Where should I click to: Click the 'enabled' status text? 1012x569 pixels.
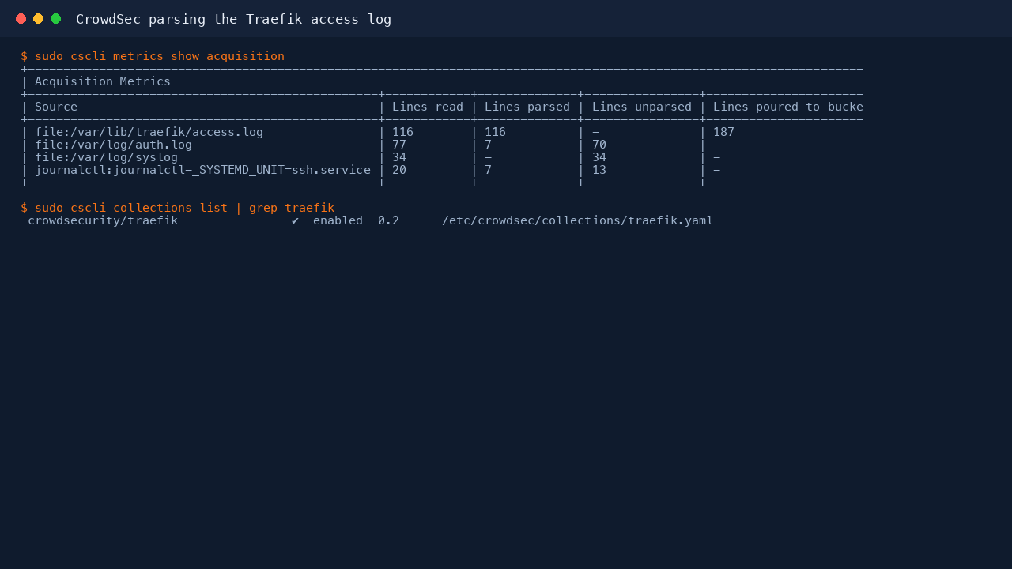(338, 220)
